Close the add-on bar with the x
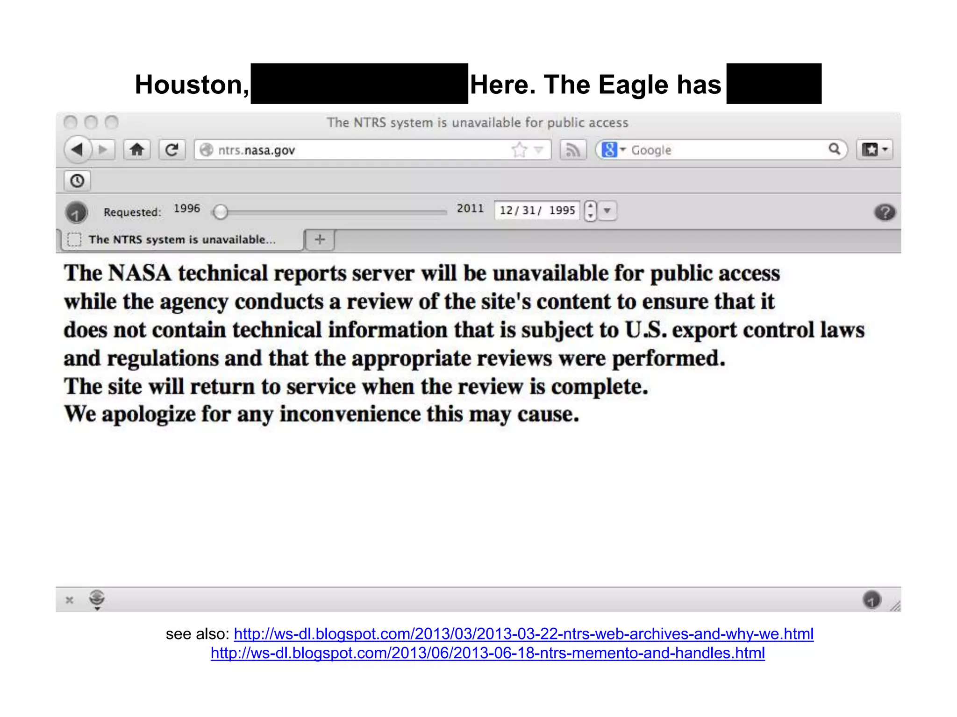The image size is (957, 717). click(x=70, y=600)
